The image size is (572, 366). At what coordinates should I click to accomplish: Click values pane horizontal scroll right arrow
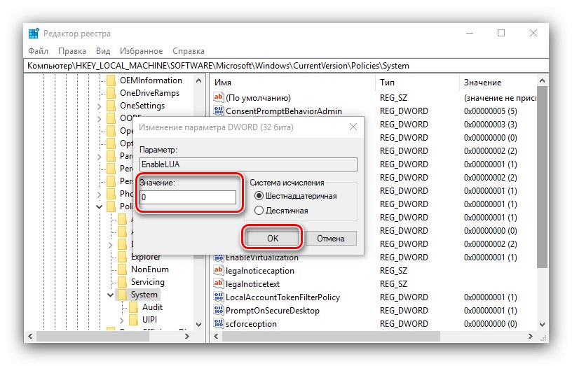[x=531, y=336]
